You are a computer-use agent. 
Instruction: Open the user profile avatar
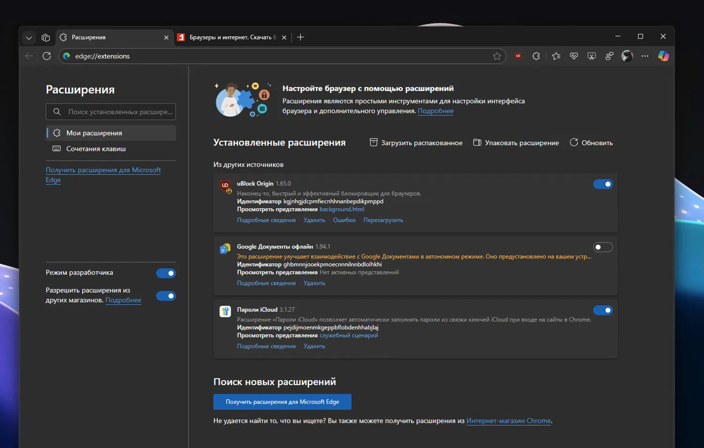(x=627, y=56)
